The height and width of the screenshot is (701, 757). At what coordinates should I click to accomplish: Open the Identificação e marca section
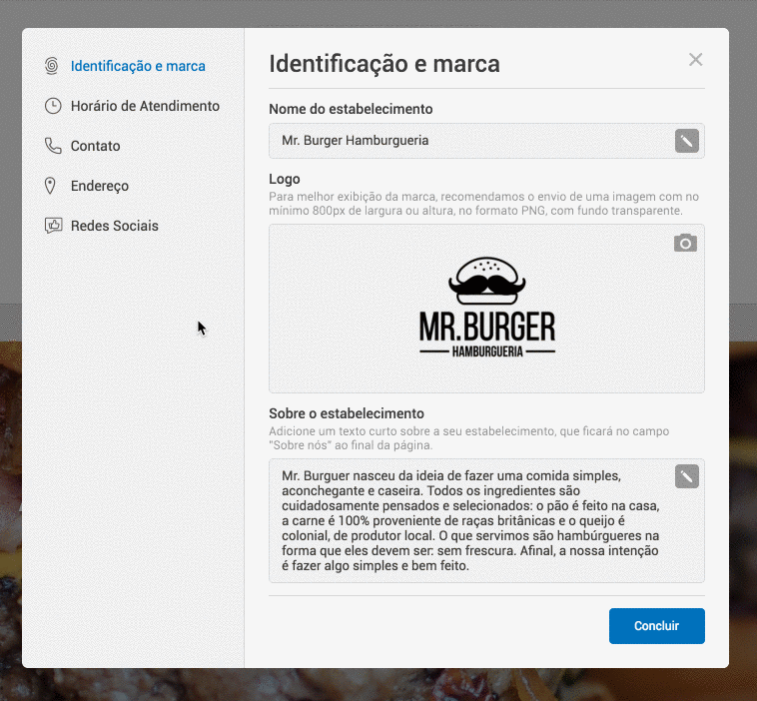pos(138,66)
